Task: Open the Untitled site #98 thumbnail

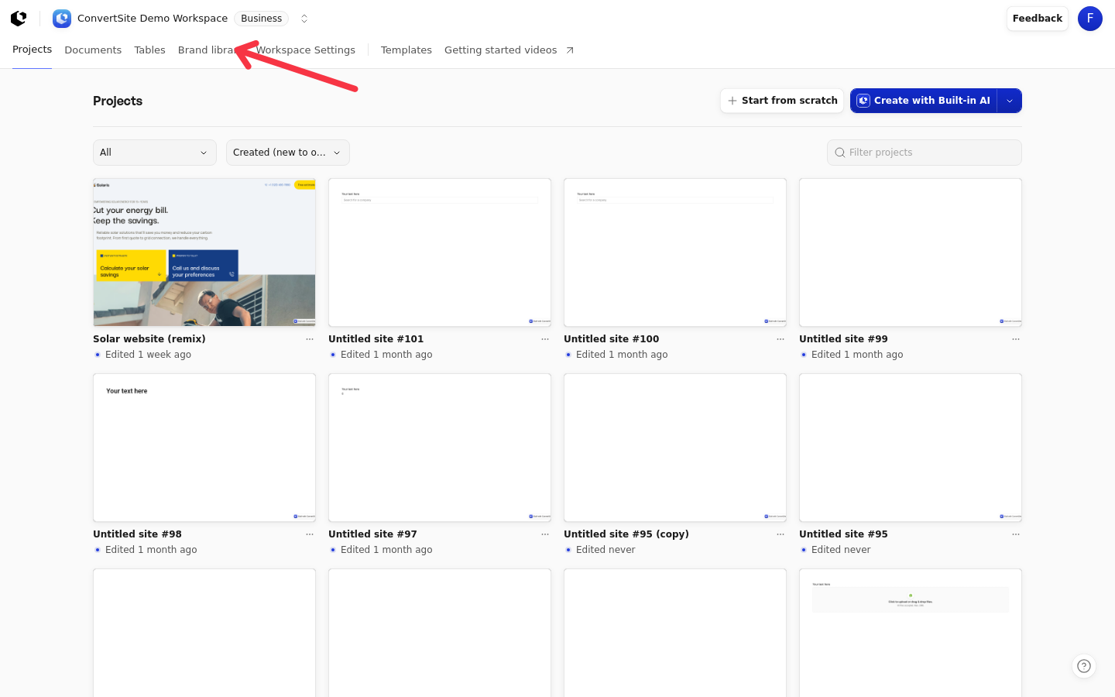Action: [204, 448]
